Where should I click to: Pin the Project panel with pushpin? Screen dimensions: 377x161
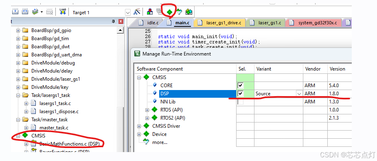point(114,21)
